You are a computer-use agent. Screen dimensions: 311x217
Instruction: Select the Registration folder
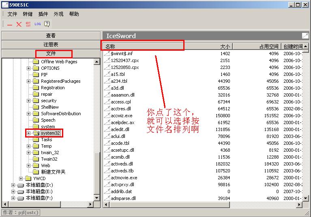coord(53,88)
